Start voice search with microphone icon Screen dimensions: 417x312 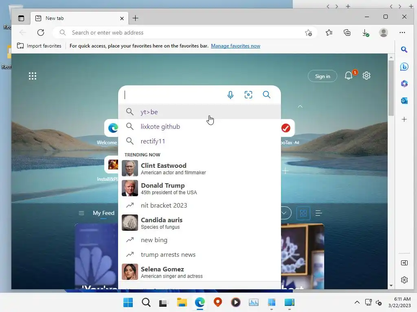click(230, 95)
